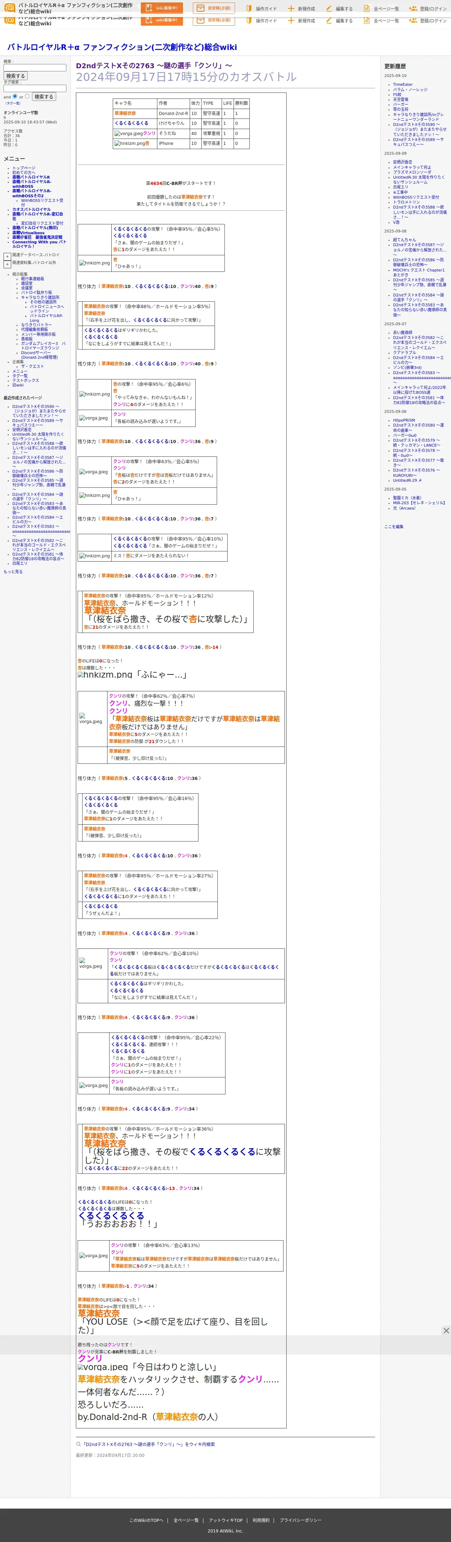Click the 新規作成 plus icon in topmost header row
This screenshot has width=451, height=1542.
[x=291, y=8]
